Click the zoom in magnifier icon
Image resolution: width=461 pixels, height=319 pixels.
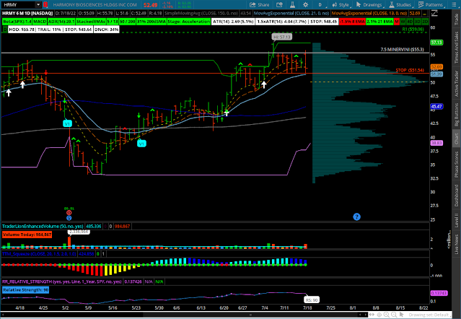tap(386, 315)
